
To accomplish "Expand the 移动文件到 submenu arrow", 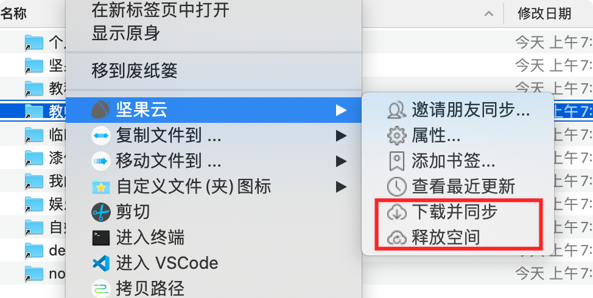I will [x=341, y=161].
